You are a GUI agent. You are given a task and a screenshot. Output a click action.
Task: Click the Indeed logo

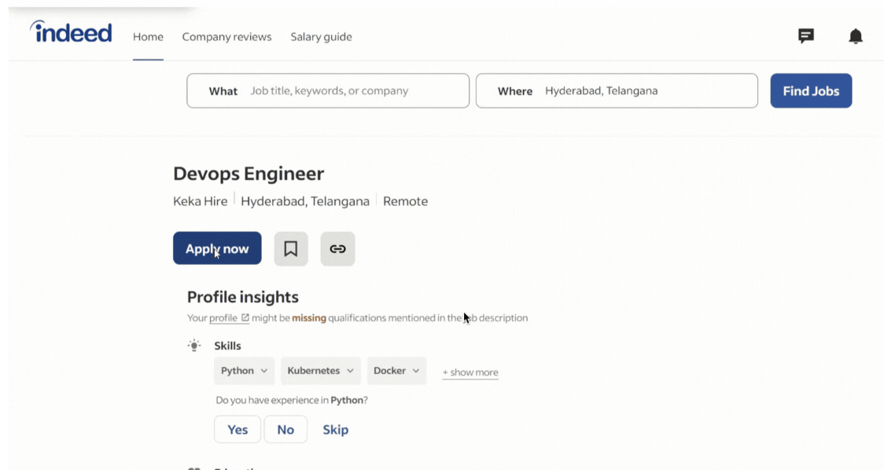coord(71,32)
